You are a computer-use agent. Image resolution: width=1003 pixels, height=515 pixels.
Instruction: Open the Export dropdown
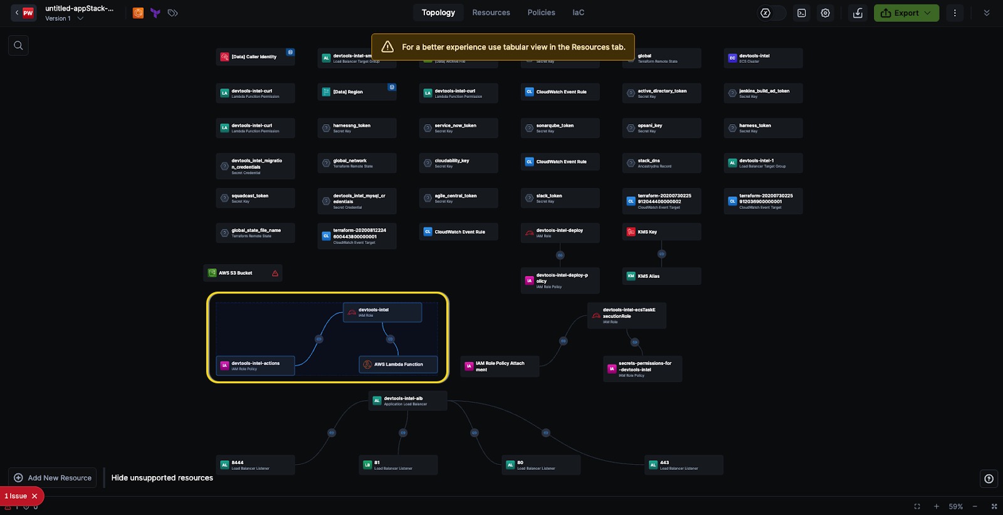coord(906,13)
